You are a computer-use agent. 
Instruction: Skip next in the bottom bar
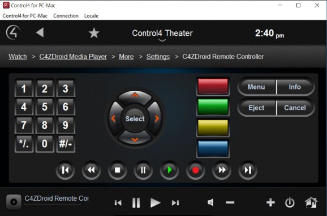[175, 202]
